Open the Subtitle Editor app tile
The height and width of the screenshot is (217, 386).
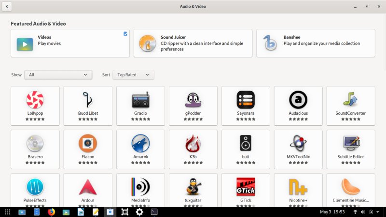[351, 149]
